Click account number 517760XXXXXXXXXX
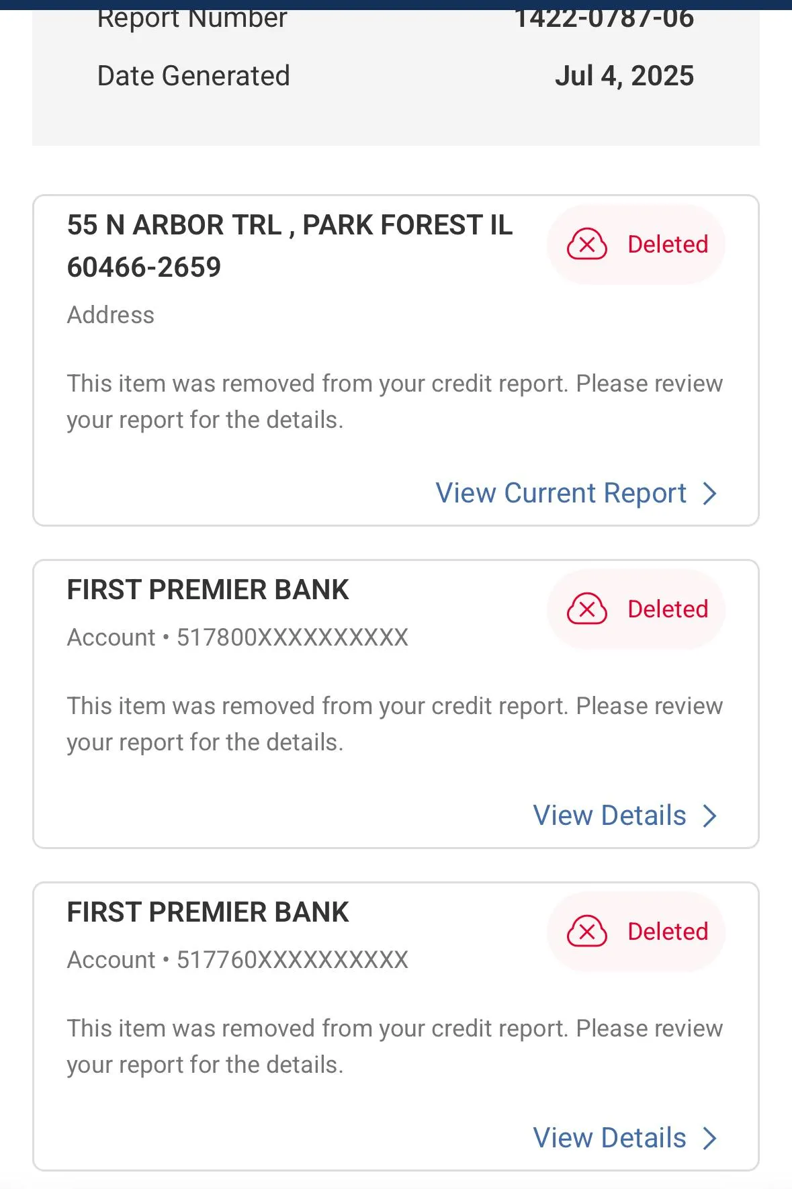 pyautogui.click(x=292, y=960)
